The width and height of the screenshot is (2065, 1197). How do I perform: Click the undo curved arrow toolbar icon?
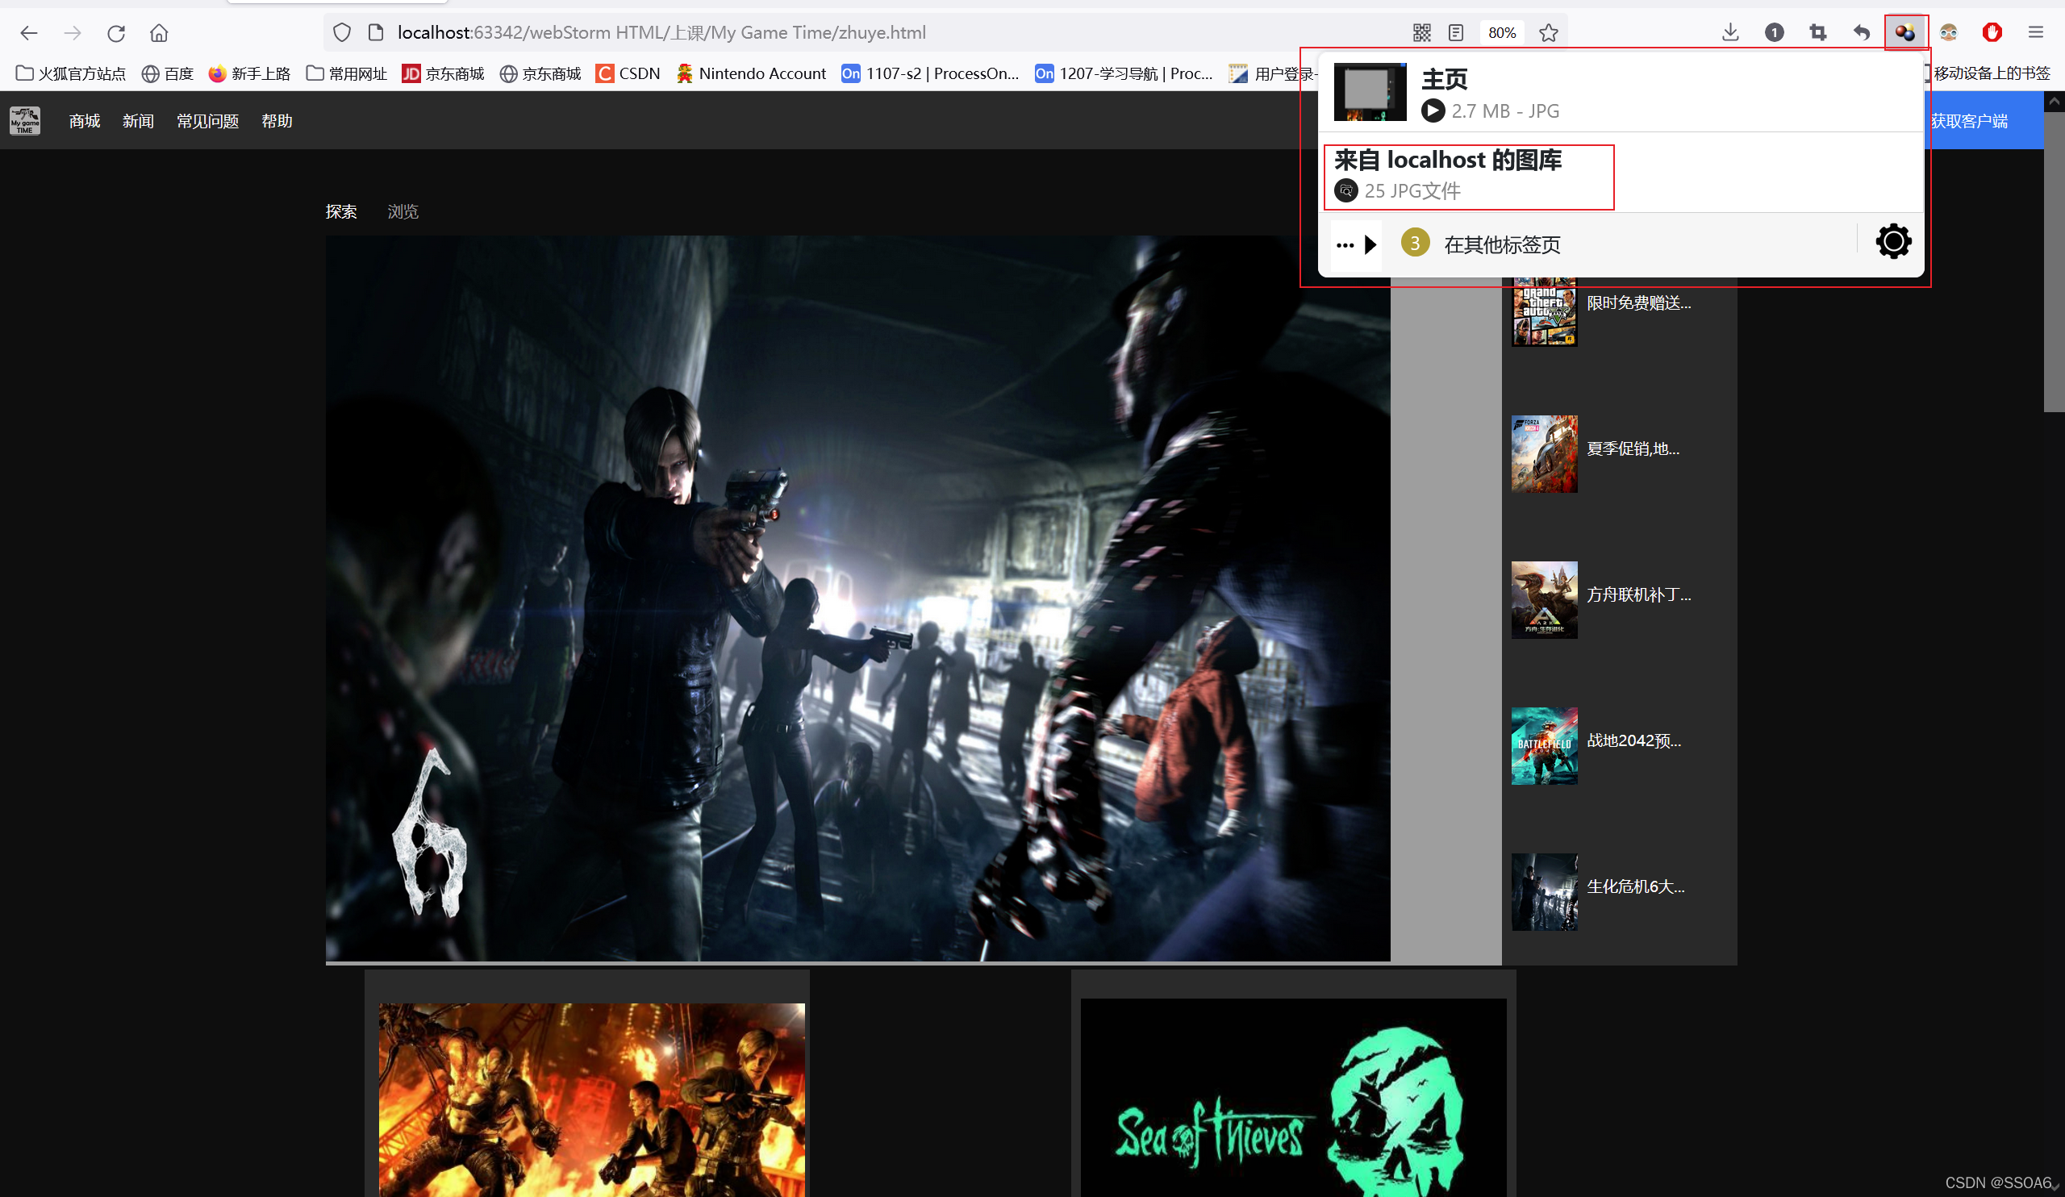(1862, 33)
